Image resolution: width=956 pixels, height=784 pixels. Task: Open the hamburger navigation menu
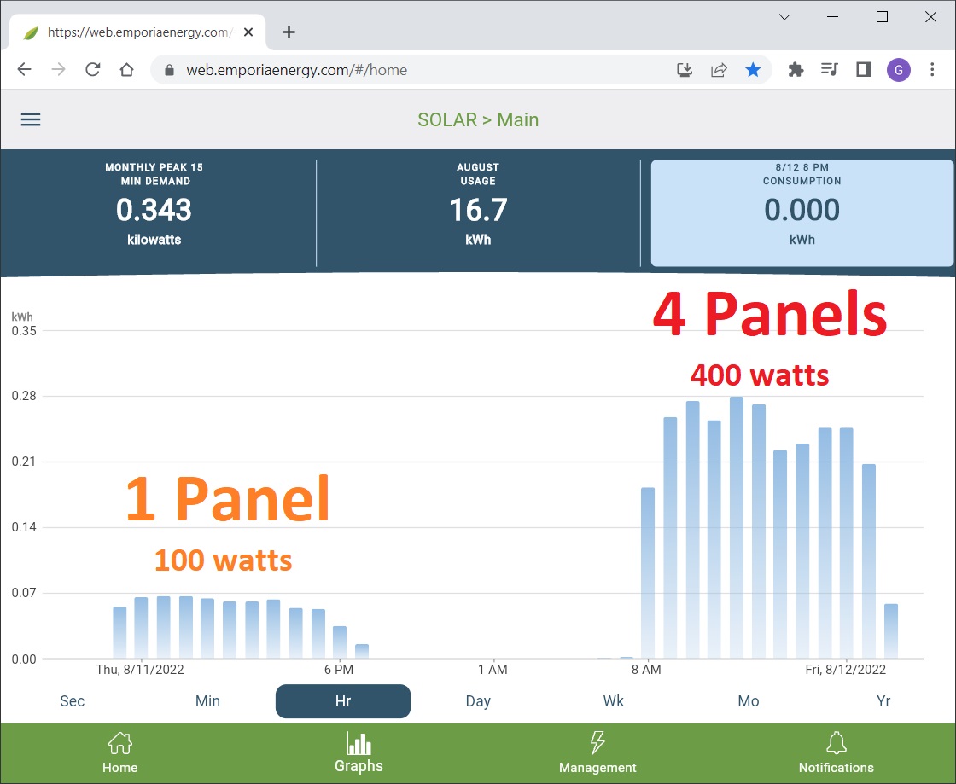(31, 119)
